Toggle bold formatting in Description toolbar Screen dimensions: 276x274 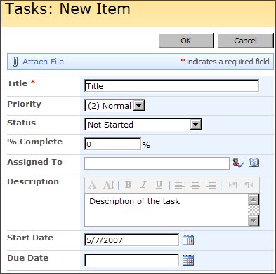tap(128, 185)
